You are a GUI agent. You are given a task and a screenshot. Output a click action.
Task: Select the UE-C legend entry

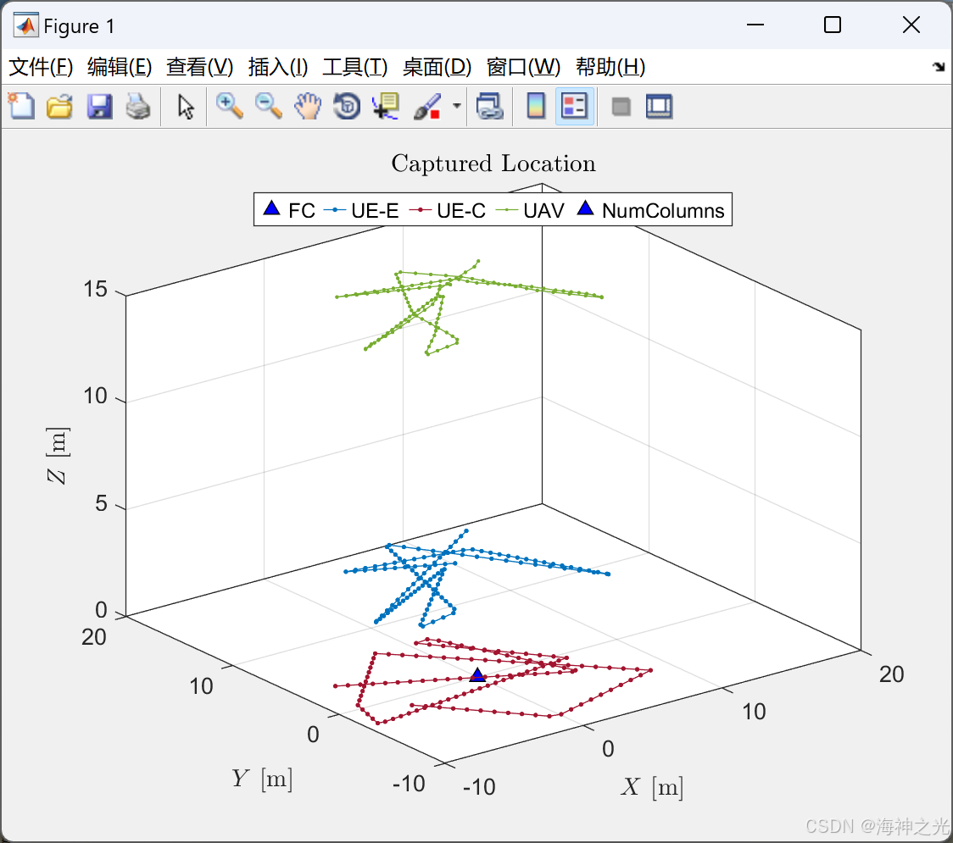point(448,210)
